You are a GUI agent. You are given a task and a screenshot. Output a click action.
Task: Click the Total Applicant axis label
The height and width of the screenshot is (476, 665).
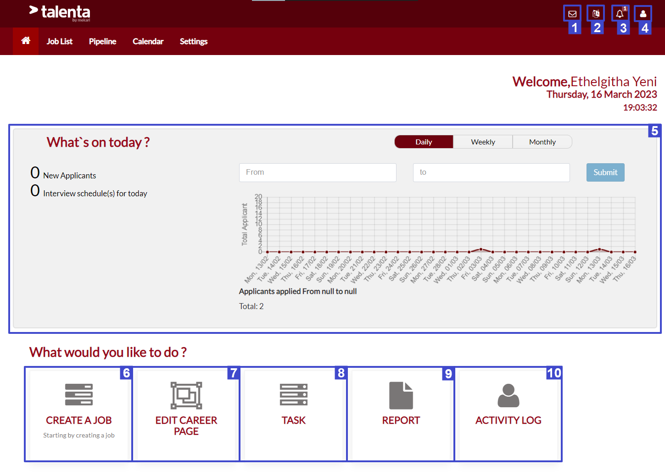pyautogui.click(x=245, y=224)
